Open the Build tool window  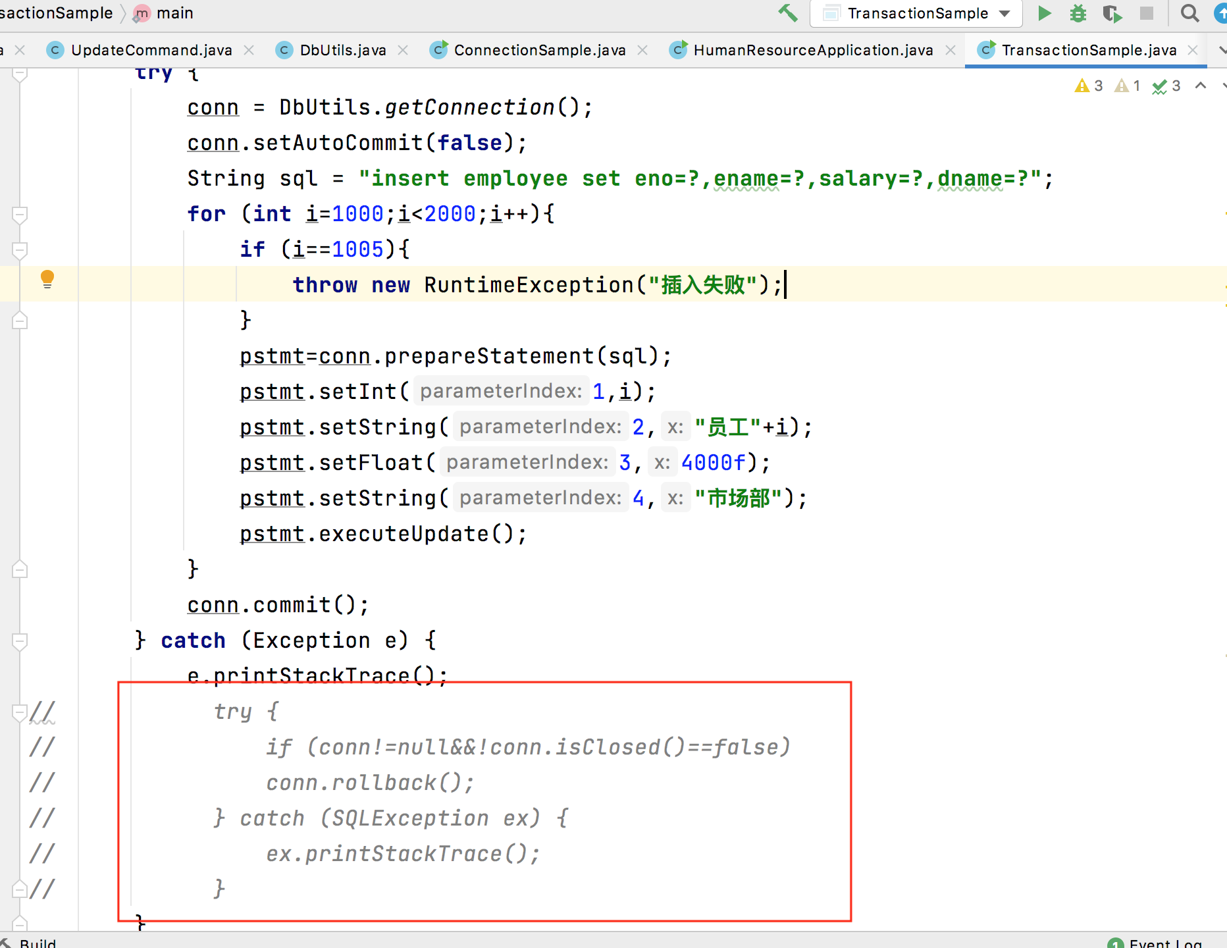coord(30,943)
